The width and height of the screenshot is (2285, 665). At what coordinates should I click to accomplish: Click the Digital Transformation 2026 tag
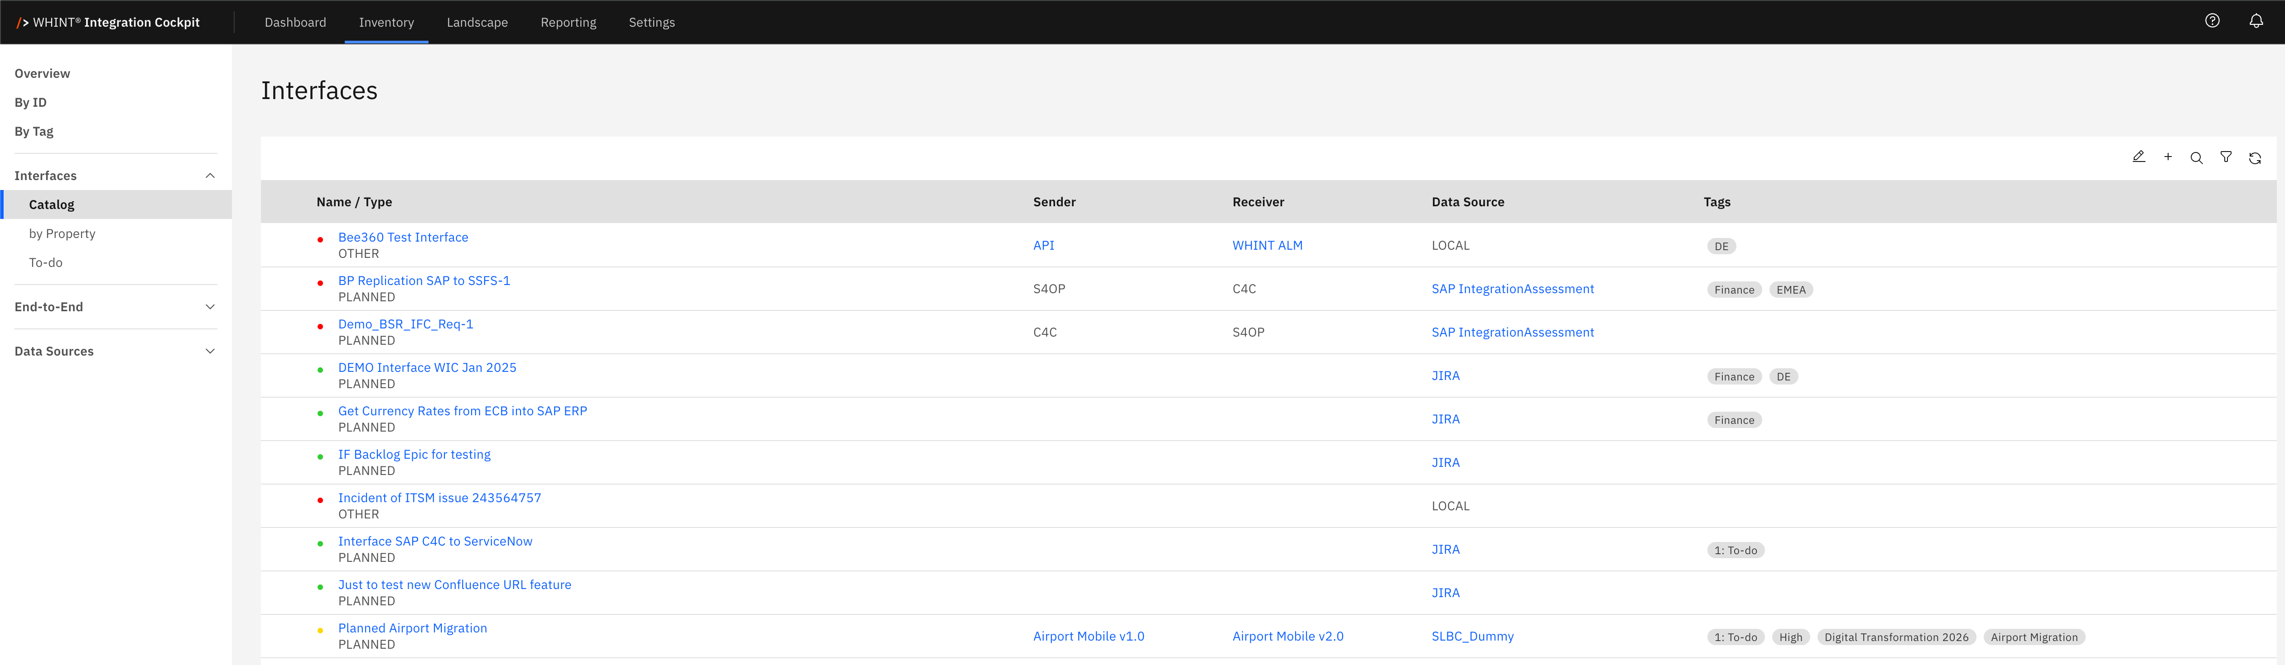pos(1895,636)
